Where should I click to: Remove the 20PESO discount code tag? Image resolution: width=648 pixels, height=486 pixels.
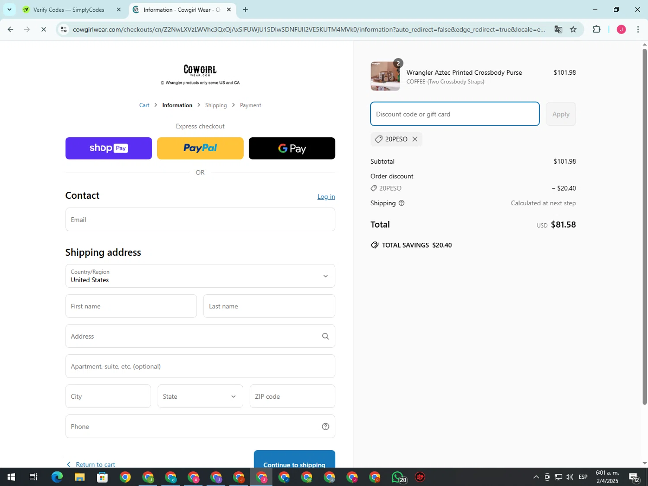[x=415, y=139]
